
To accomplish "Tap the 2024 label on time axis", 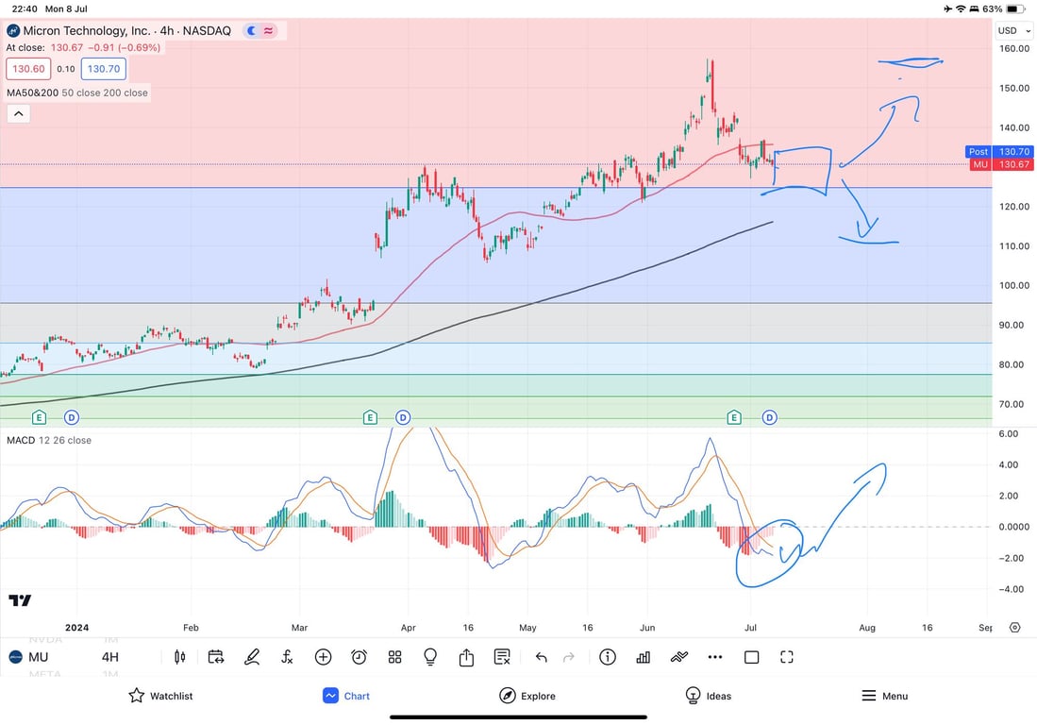I will [x=76, y=627].
